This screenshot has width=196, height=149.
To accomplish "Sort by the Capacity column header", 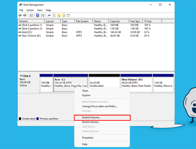I will point(115,21).
